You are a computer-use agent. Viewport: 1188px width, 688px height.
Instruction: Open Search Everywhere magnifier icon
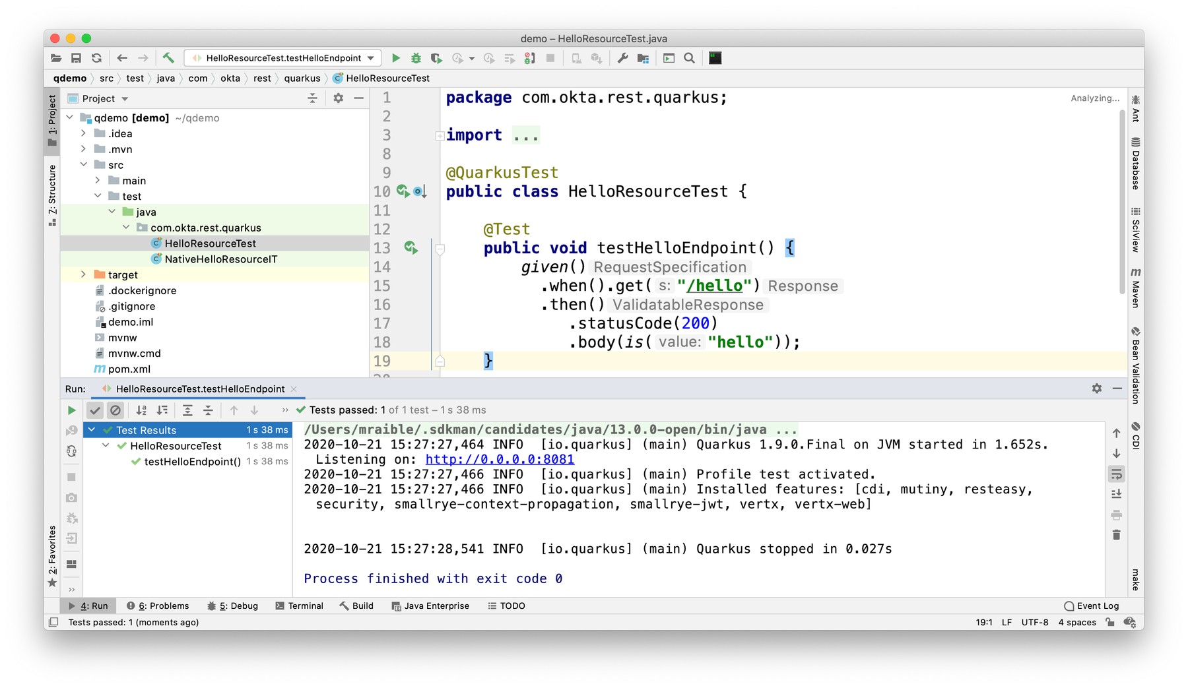pyautogui.click(x=689, y=58)
